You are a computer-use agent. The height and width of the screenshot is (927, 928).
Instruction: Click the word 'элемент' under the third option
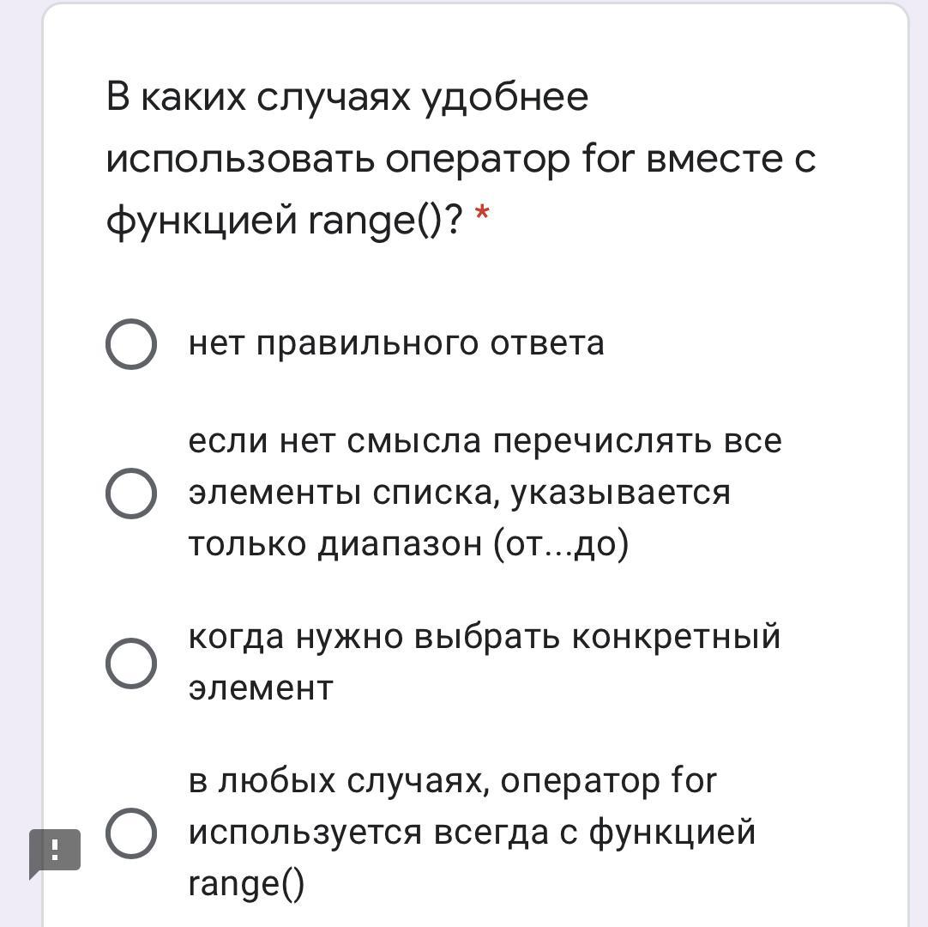260,688
